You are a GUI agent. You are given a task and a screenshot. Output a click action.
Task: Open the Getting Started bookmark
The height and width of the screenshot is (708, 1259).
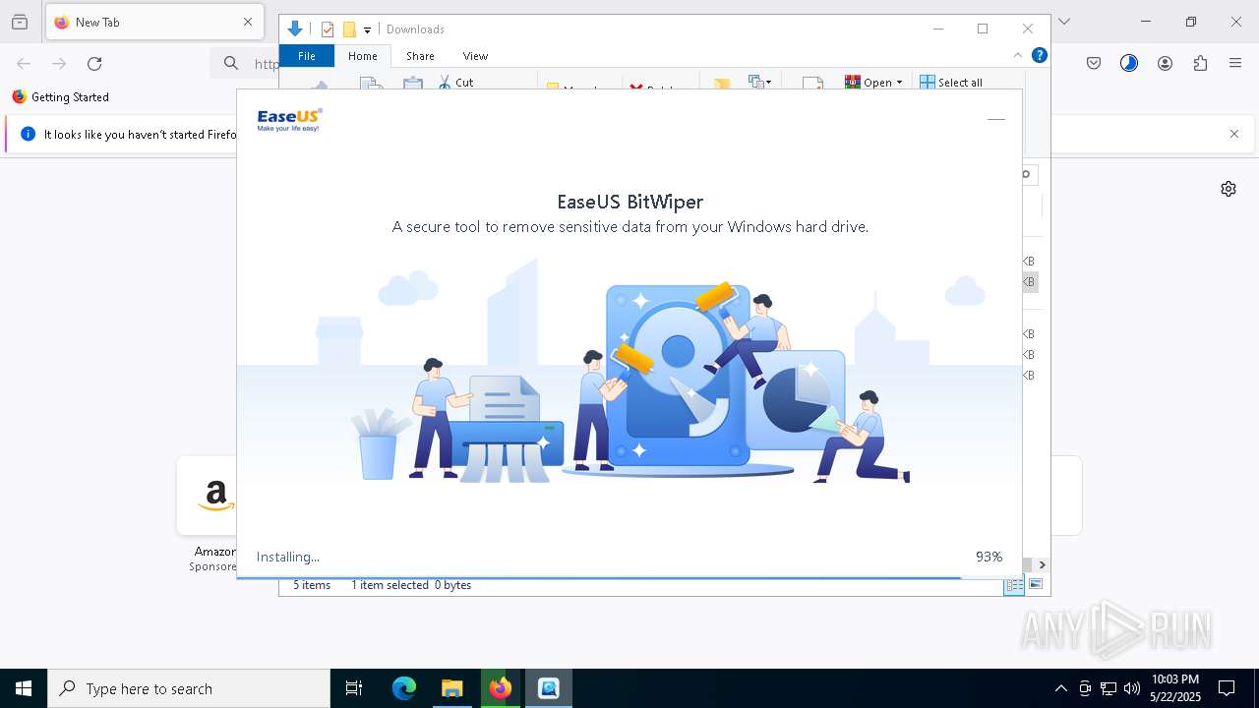(61, 97)
